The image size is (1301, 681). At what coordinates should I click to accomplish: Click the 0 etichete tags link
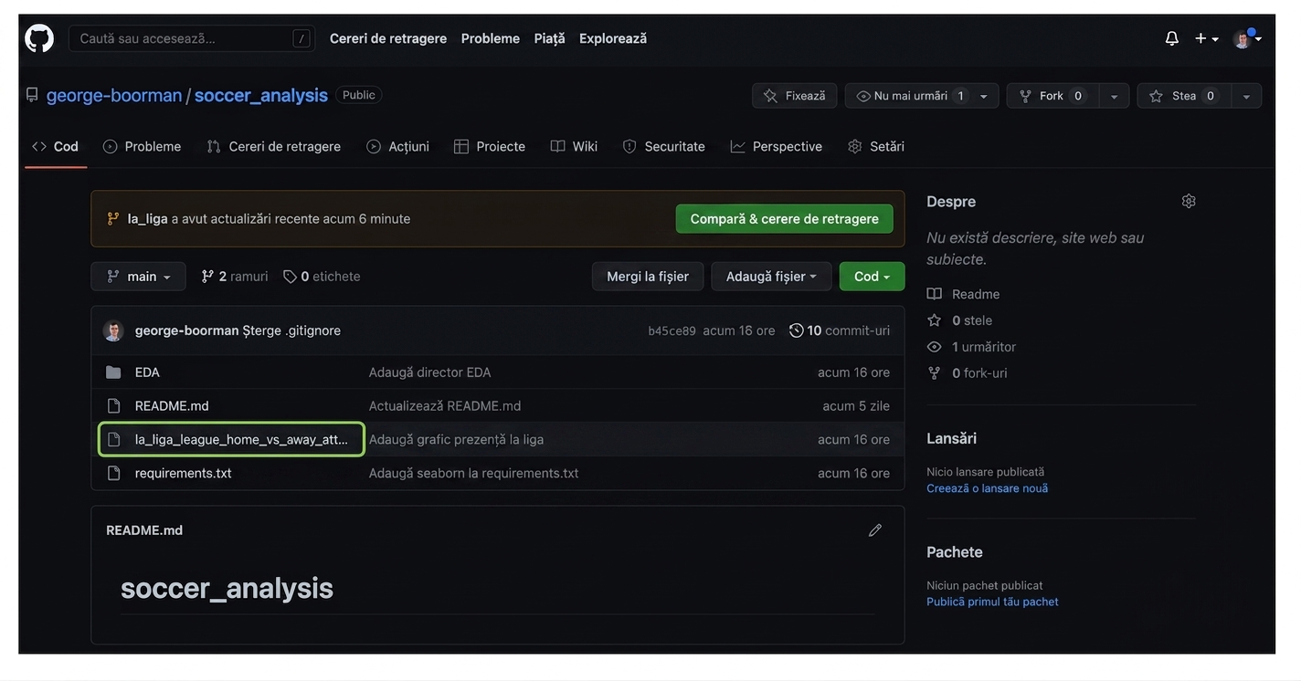(x=322, y=277)
